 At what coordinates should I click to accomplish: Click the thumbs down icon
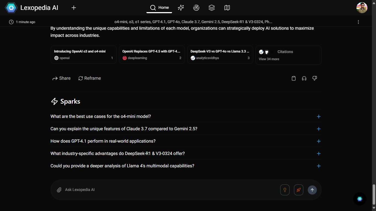(x=315, y=78)
